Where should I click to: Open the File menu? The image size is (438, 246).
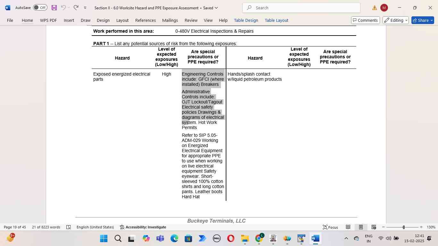pos(10,20)
